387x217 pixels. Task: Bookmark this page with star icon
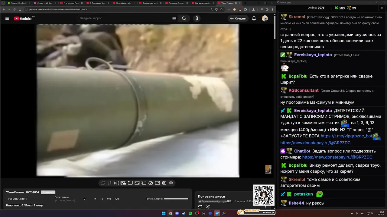pyautogui.click(x=222, y=9)
